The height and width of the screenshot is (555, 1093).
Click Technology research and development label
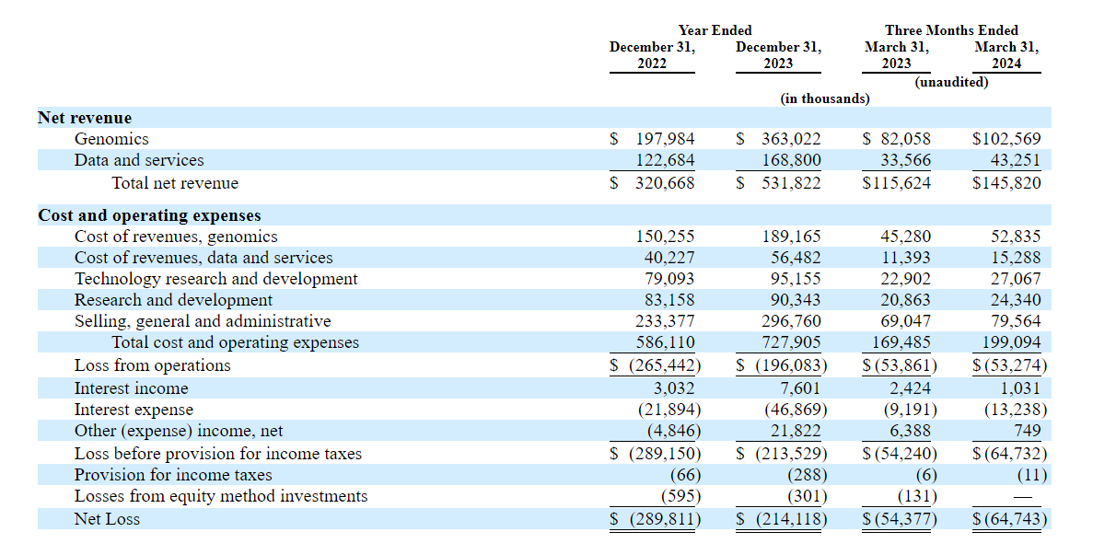pos(216,279)
